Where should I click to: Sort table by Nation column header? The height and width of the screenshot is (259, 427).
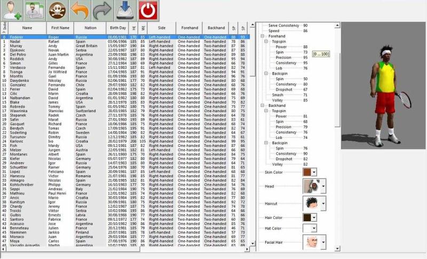tap(91, 28)
